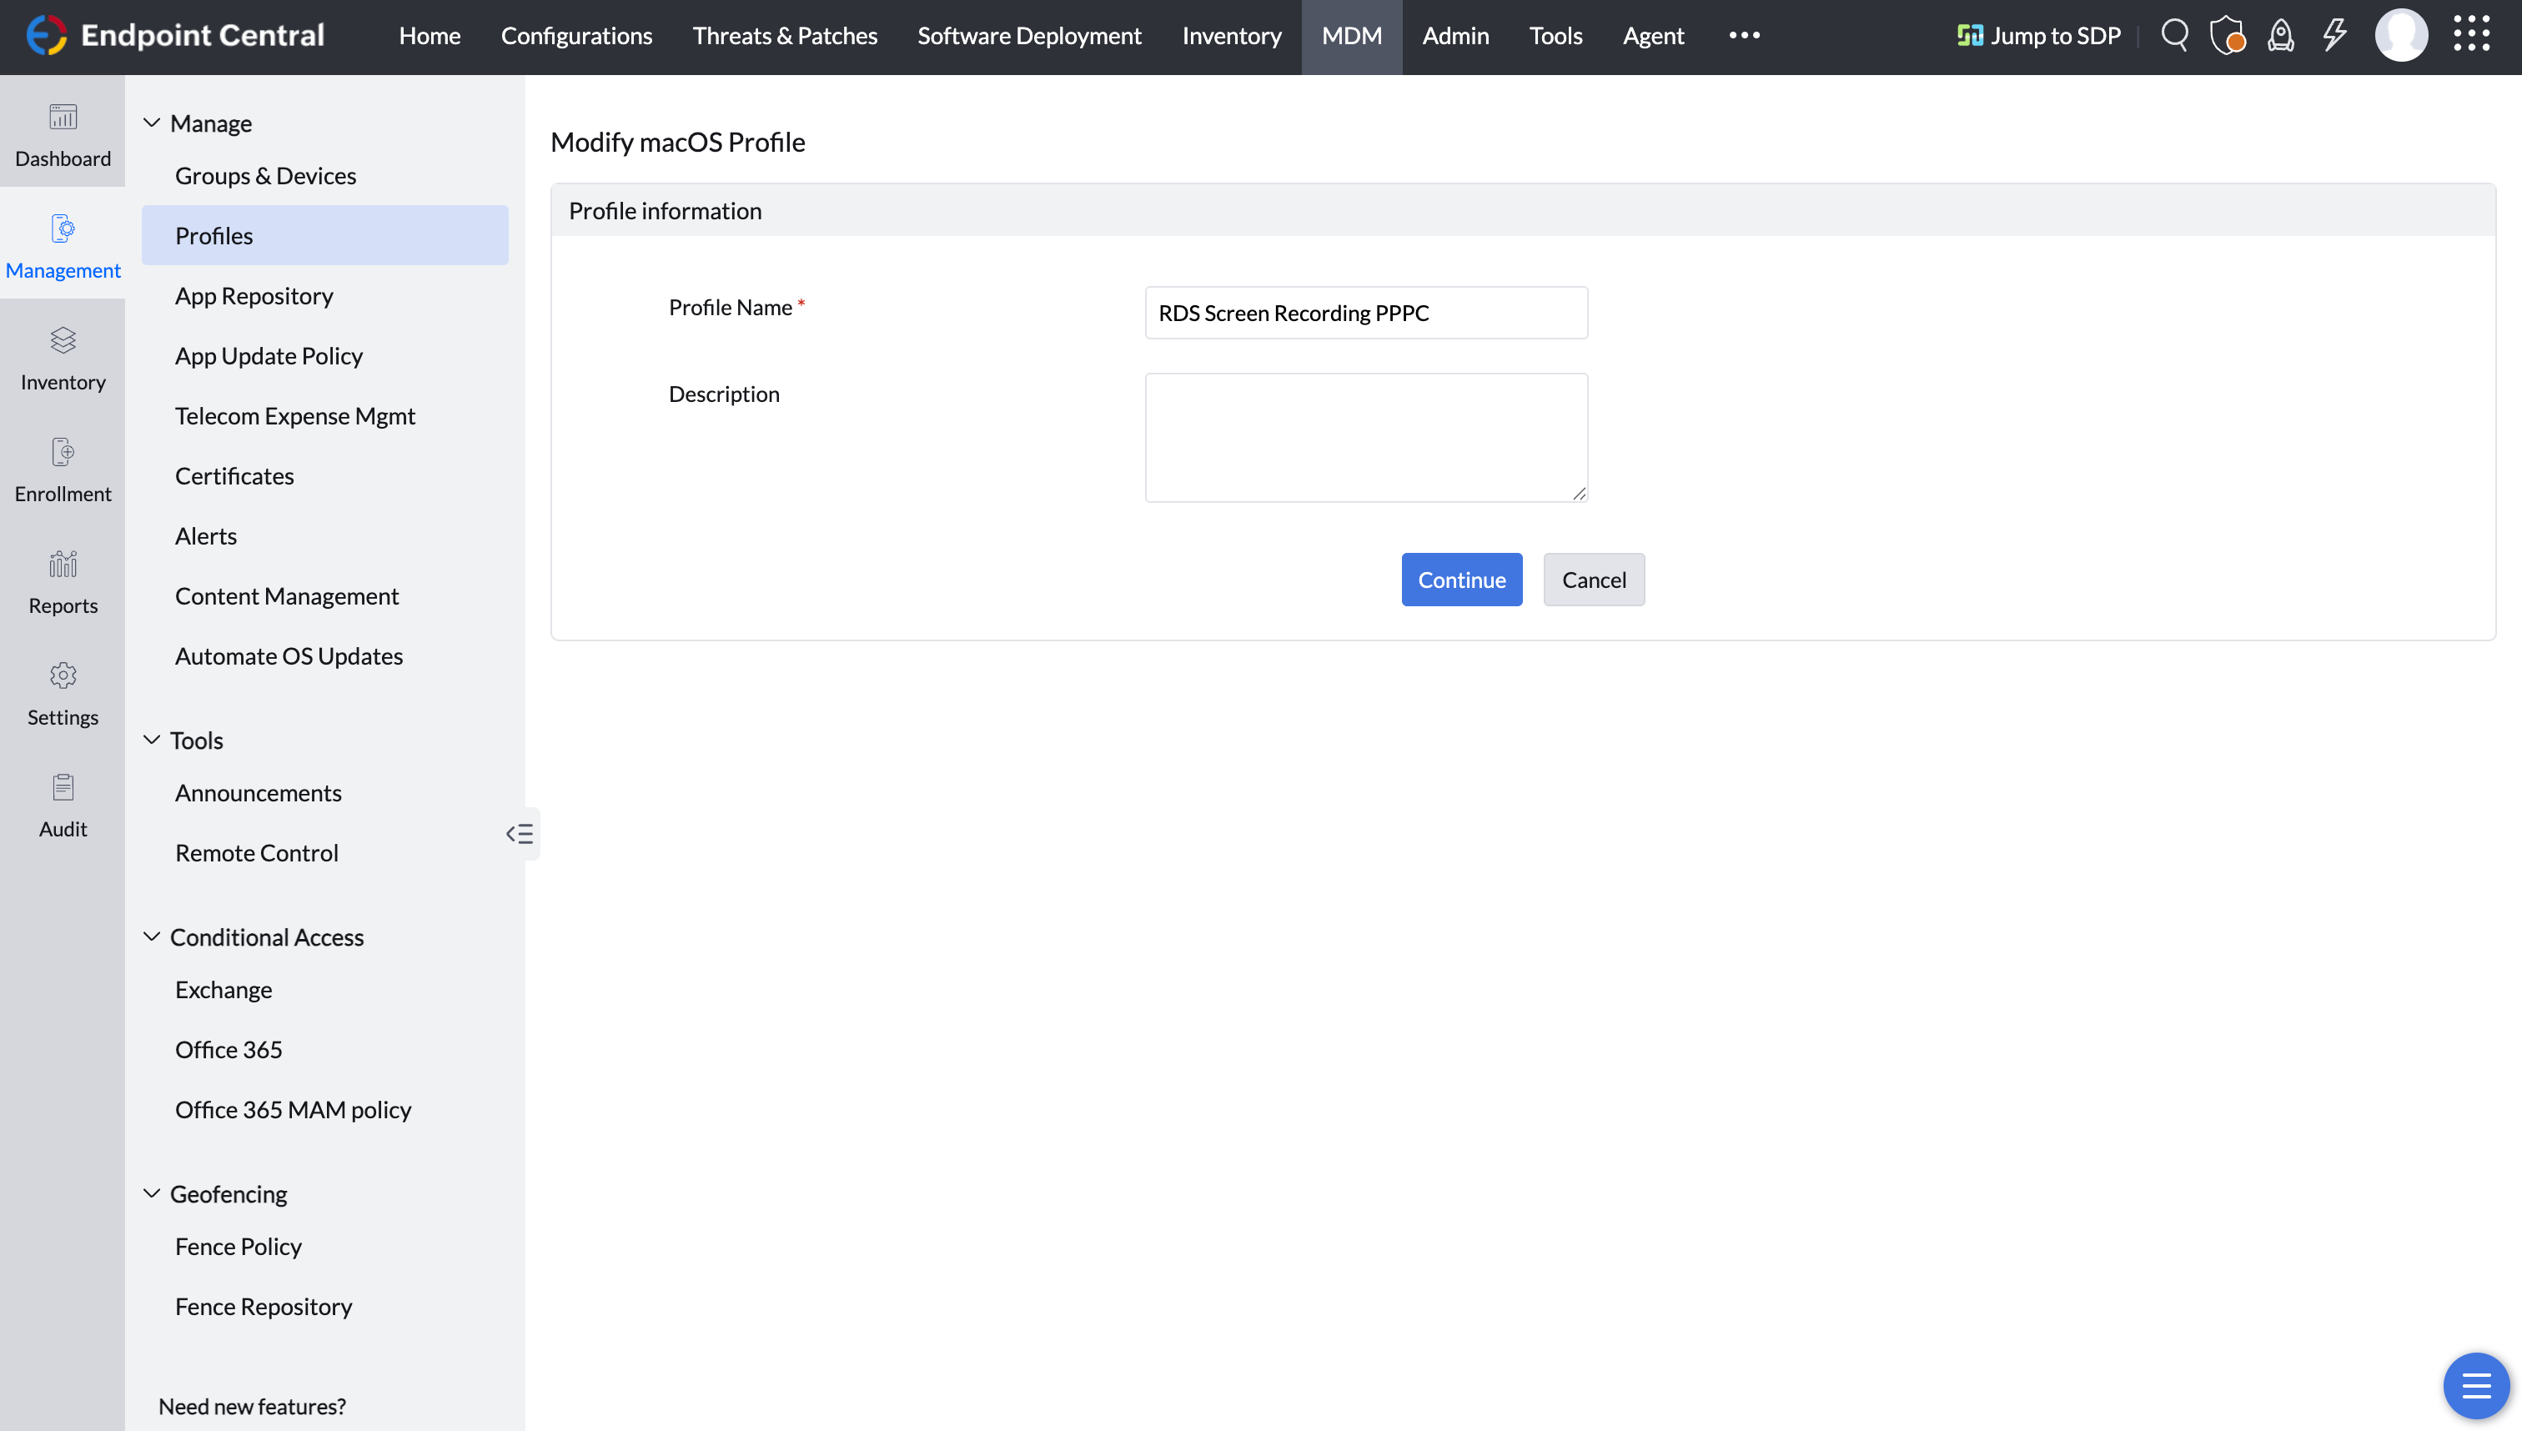Open the Inventory sidebar icon
The image size is (2522, 1431).
pos(63,357)
